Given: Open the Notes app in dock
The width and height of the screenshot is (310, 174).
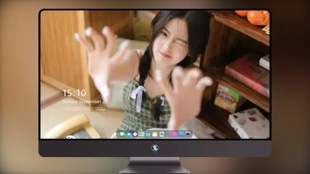Looking at the screenshot, I should coord(155,134).
